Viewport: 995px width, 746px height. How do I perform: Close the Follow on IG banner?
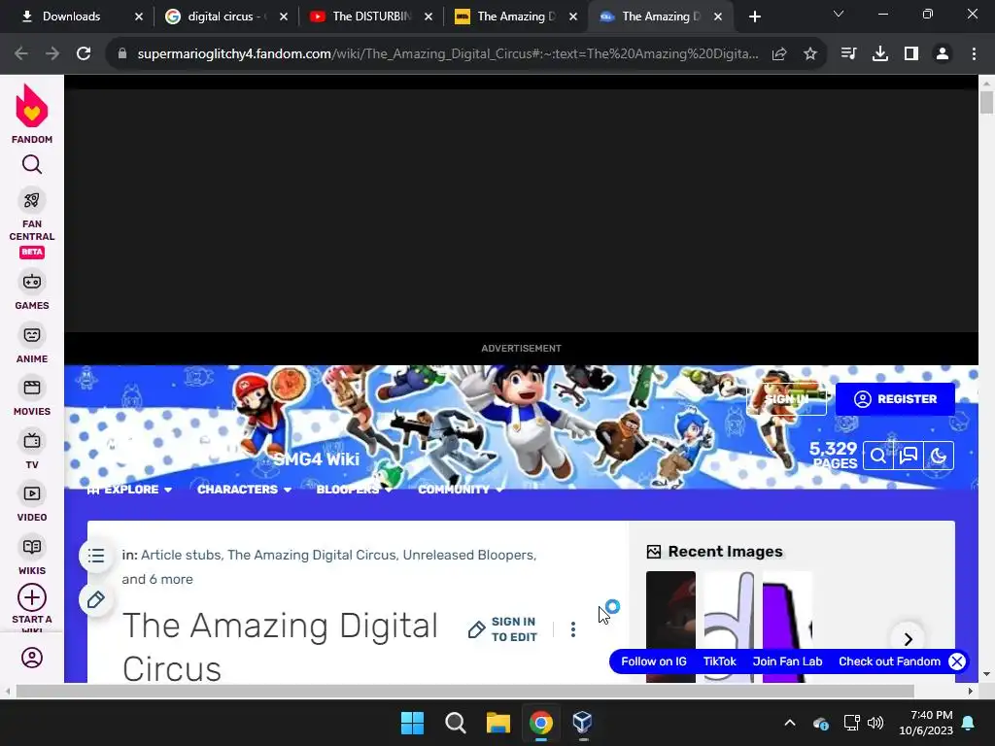(x=957, y=661)
